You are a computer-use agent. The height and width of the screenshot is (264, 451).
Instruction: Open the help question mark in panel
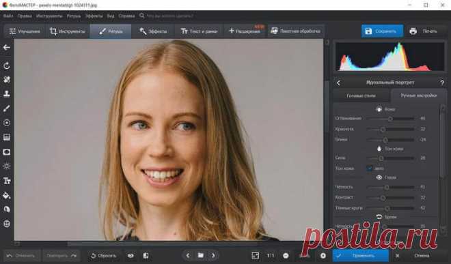[x=442, y=83]
